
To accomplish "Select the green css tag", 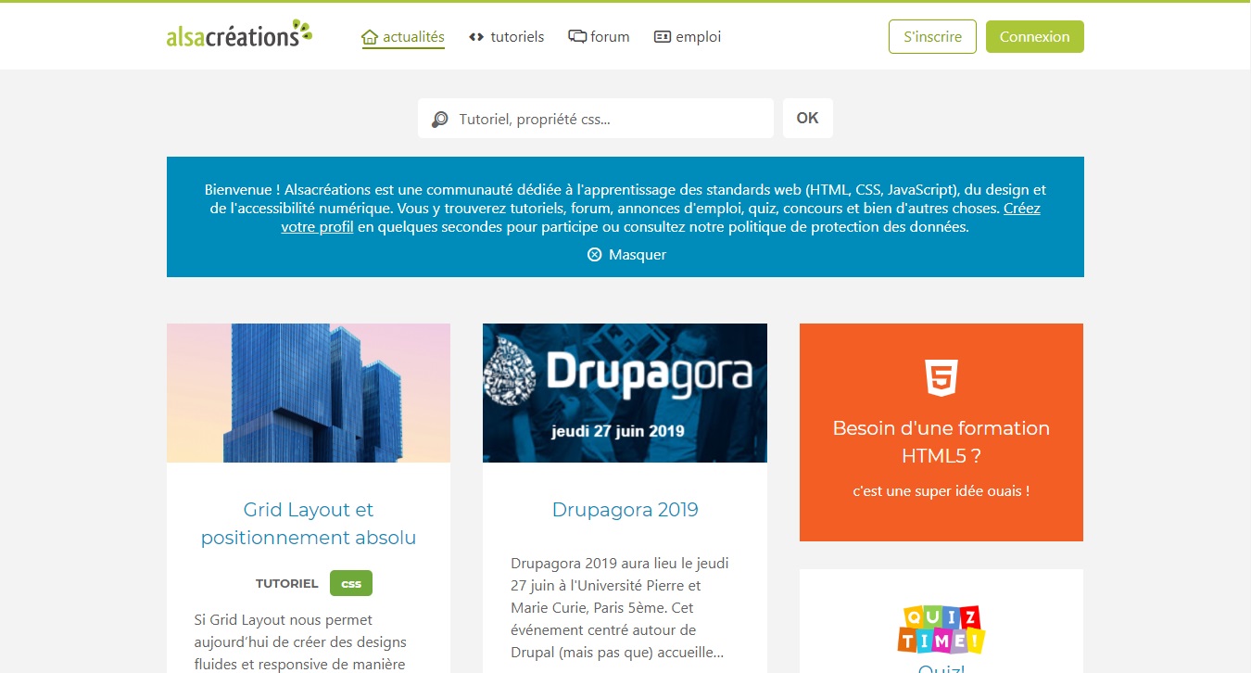I will (x=351, y=583).
